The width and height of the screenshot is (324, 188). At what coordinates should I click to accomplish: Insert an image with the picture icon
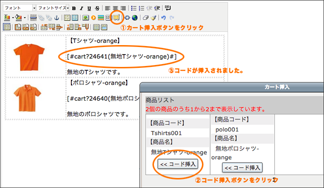click(x=86, y=18)
